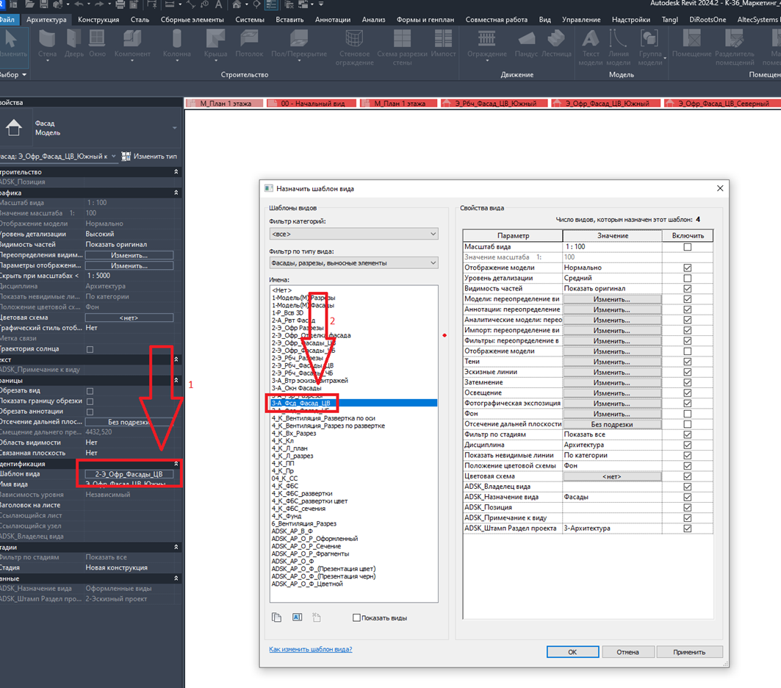Choose the Колонна column tool icon
The image size is (781, 688).
point(177,39)
